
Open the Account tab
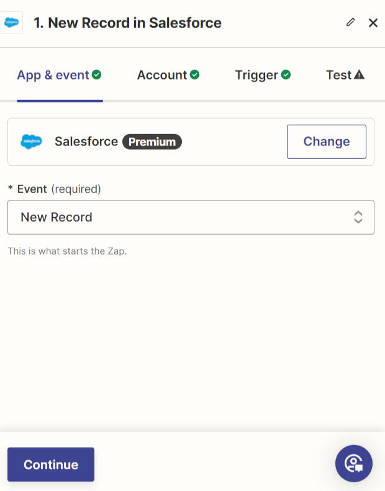click(168, 75)
